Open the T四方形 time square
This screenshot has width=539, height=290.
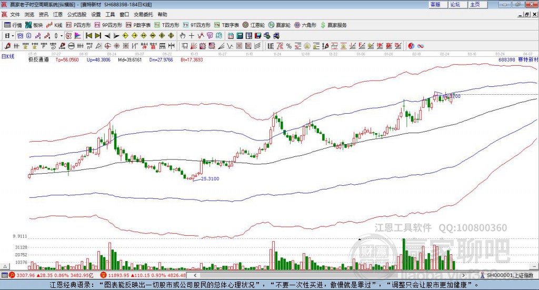point(167,25)
